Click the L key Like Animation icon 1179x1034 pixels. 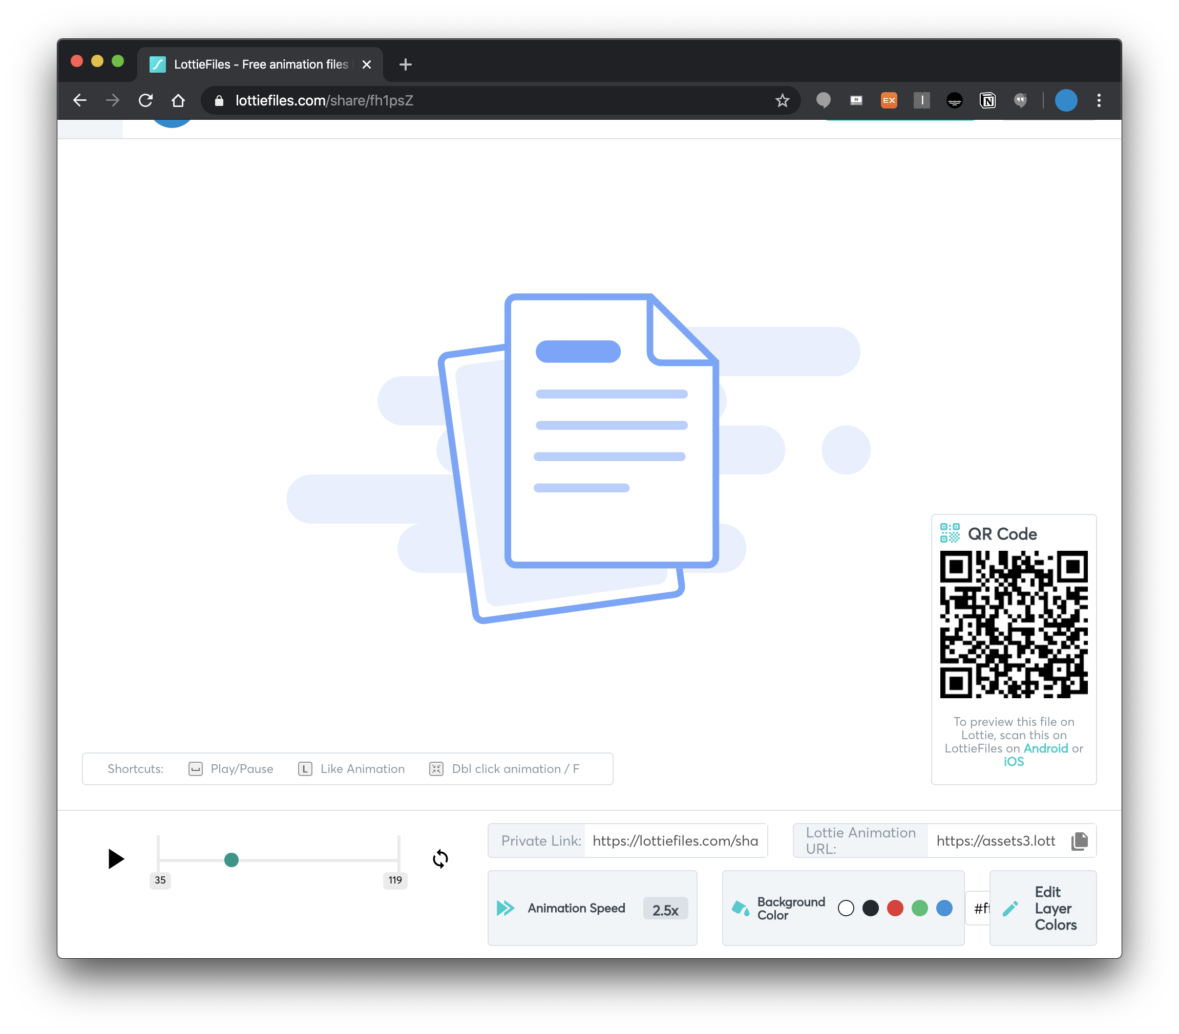[x=305, y=769]
